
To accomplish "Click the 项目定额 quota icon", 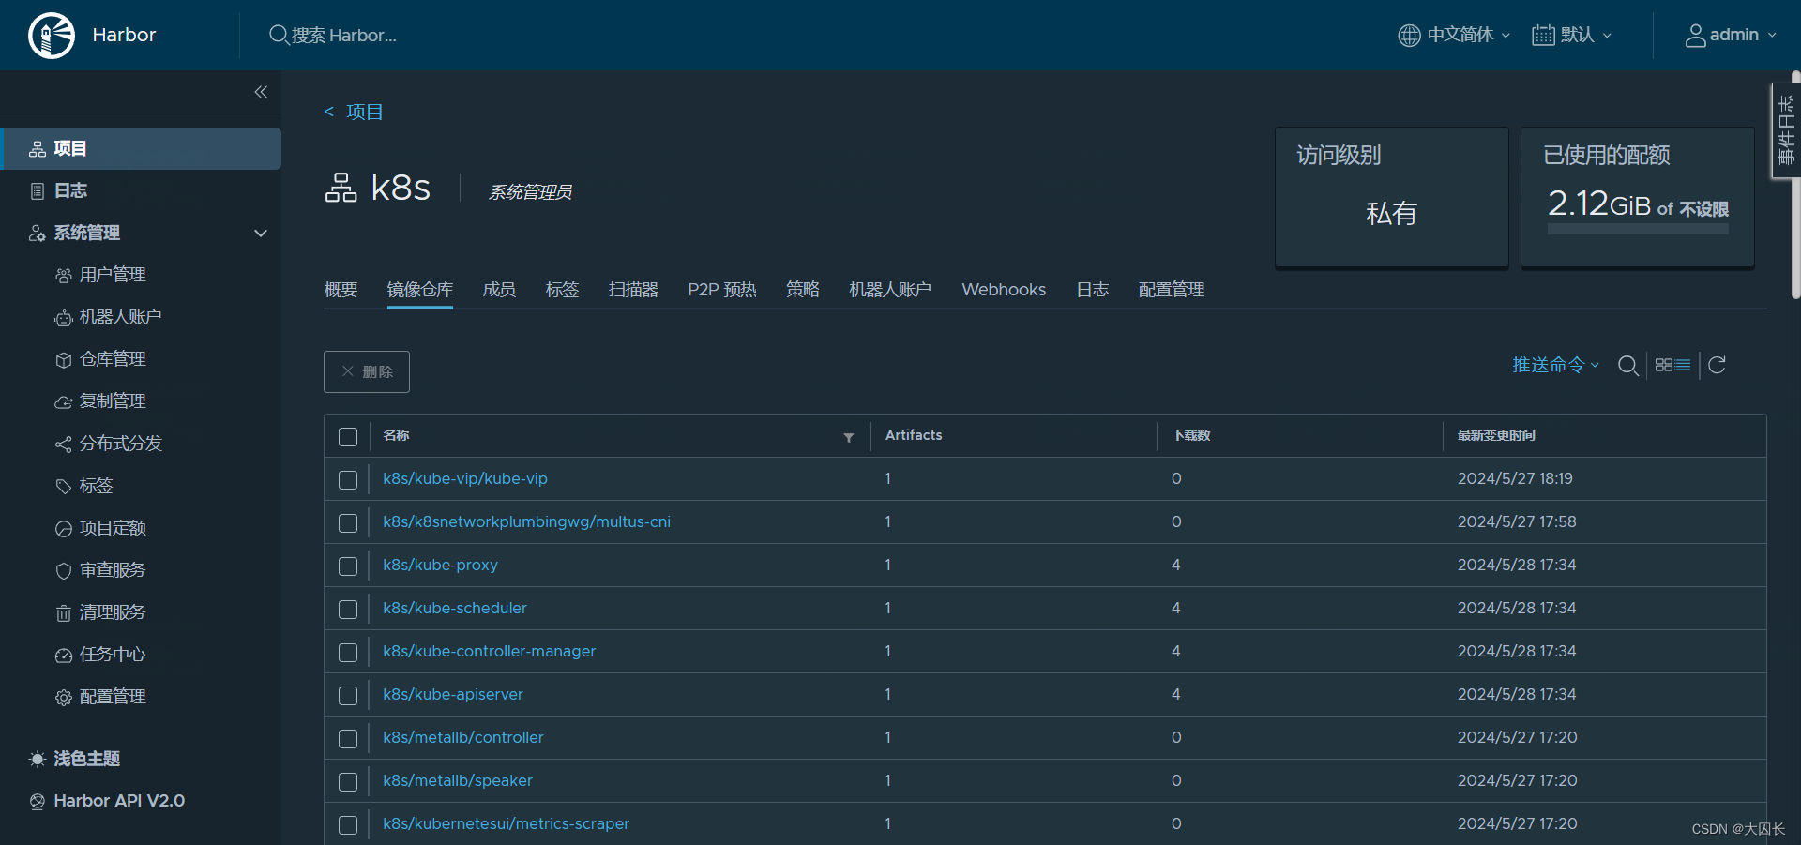I will point(64,529).
